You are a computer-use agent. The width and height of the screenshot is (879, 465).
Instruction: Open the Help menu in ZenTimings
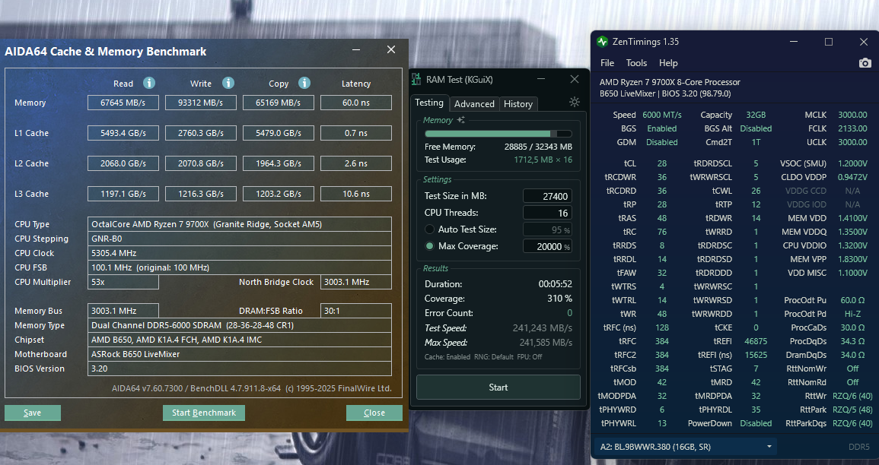coord(668,63)
